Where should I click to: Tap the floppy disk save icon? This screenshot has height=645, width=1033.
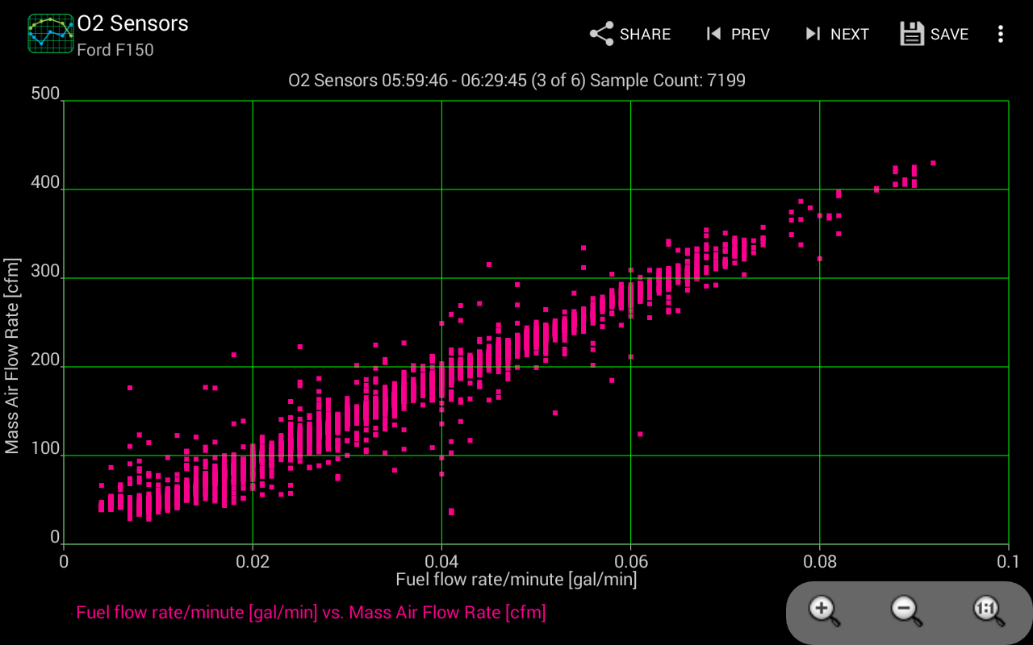point(912,34)
